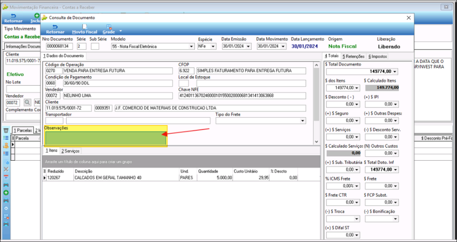Switch to the 6 Impostos tab
Screen dimensions: 457x242
[378, 56]
